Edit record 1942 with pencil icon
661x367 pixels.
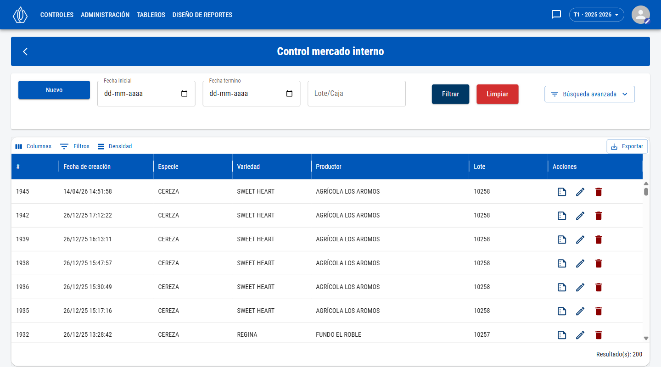[x=580, y=216]
